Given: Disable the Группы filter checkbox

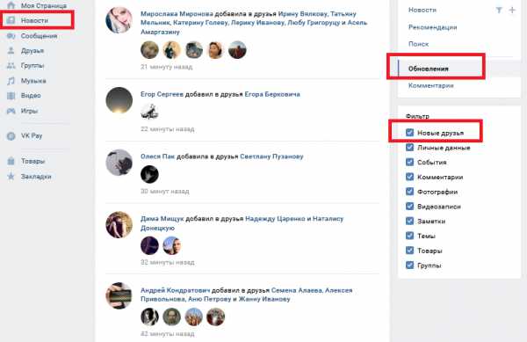Looking at the screenshot, I should point(409,265).
